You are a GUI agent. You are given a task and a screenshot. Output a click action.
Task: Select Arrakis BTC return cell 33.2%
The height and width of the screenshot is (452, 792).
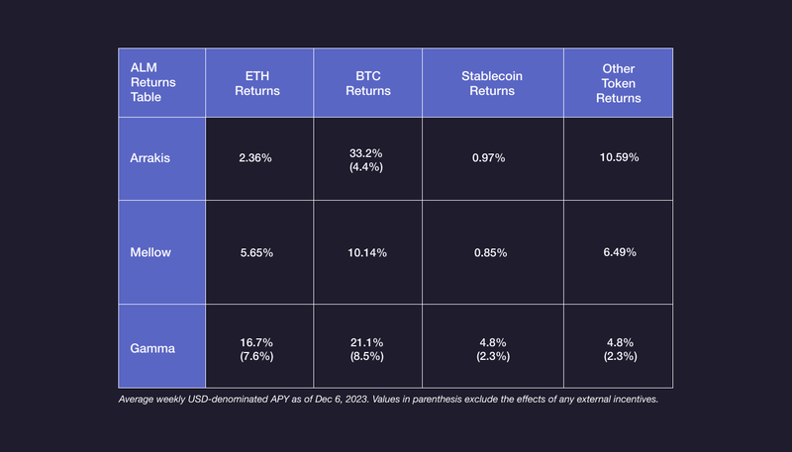coord(367,158)
